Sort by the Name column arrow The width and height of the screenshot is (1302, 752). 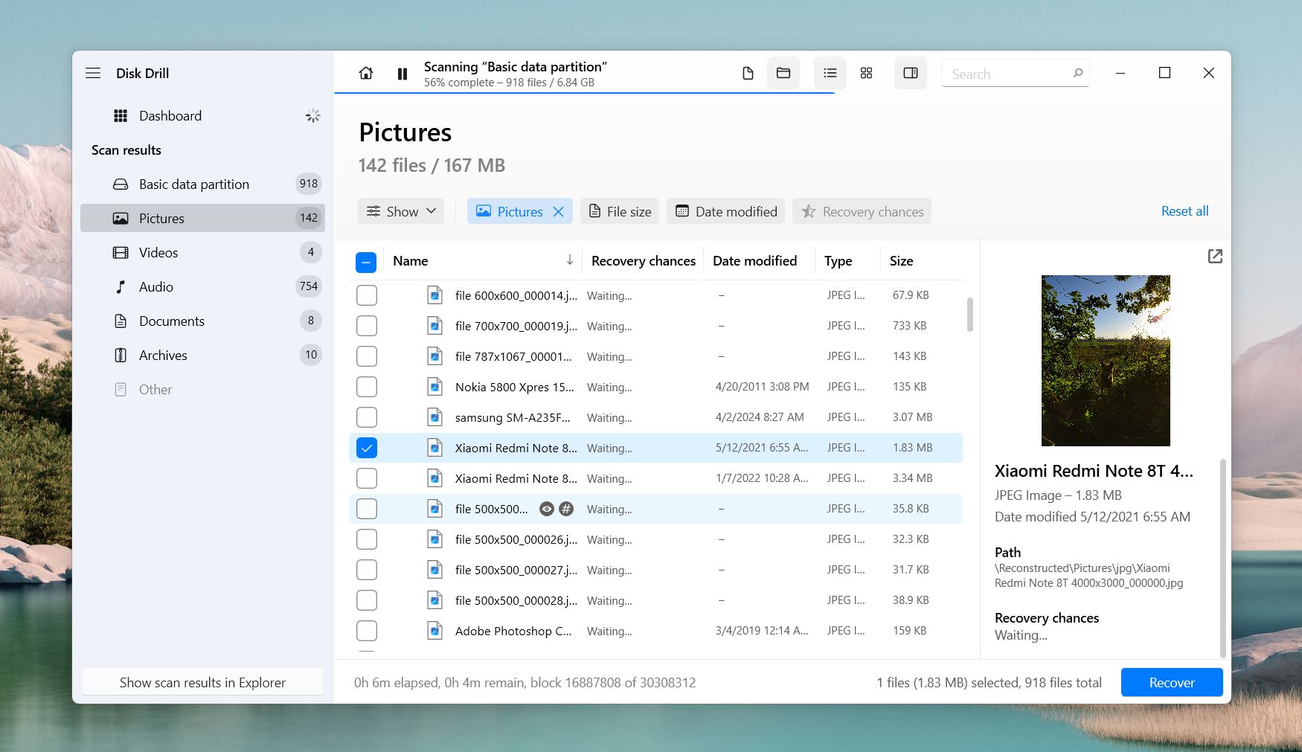(569, 260)
